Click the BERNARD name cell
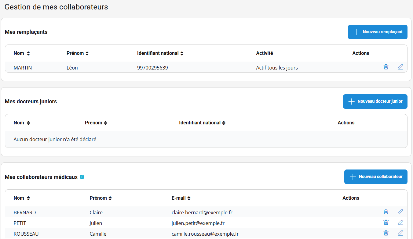The width and height of the screenshot is (413, 239). (x=25, y=212)
